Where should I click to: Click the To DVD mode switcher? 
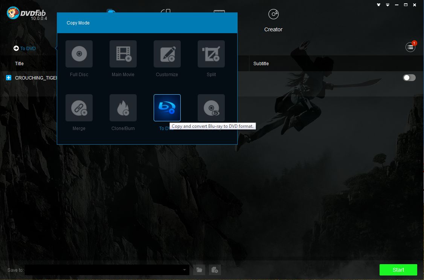pyautogui.click(x=24, y=48)
